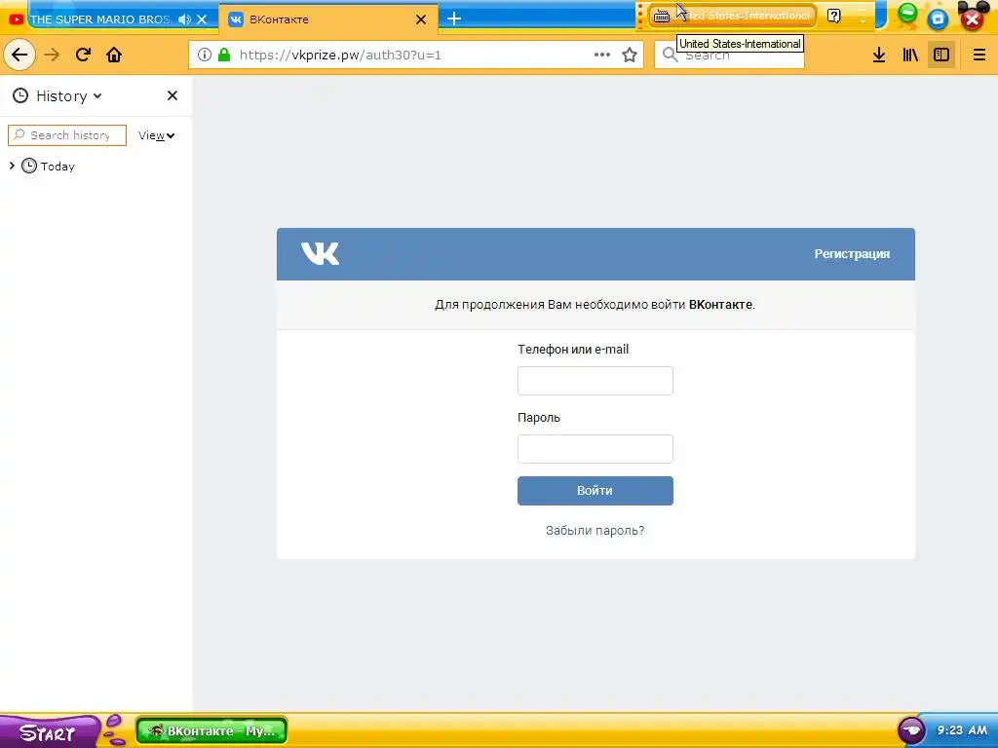Click the address bar URL vkprize.pw
This screenshot has width=998, height=748.
[340, 55]
